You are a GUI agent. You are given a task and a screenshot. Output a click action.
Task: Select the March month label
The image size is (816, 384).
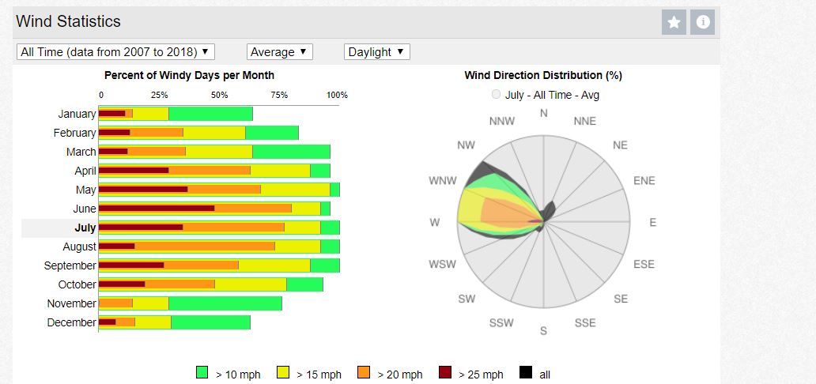tap(81, 152)
